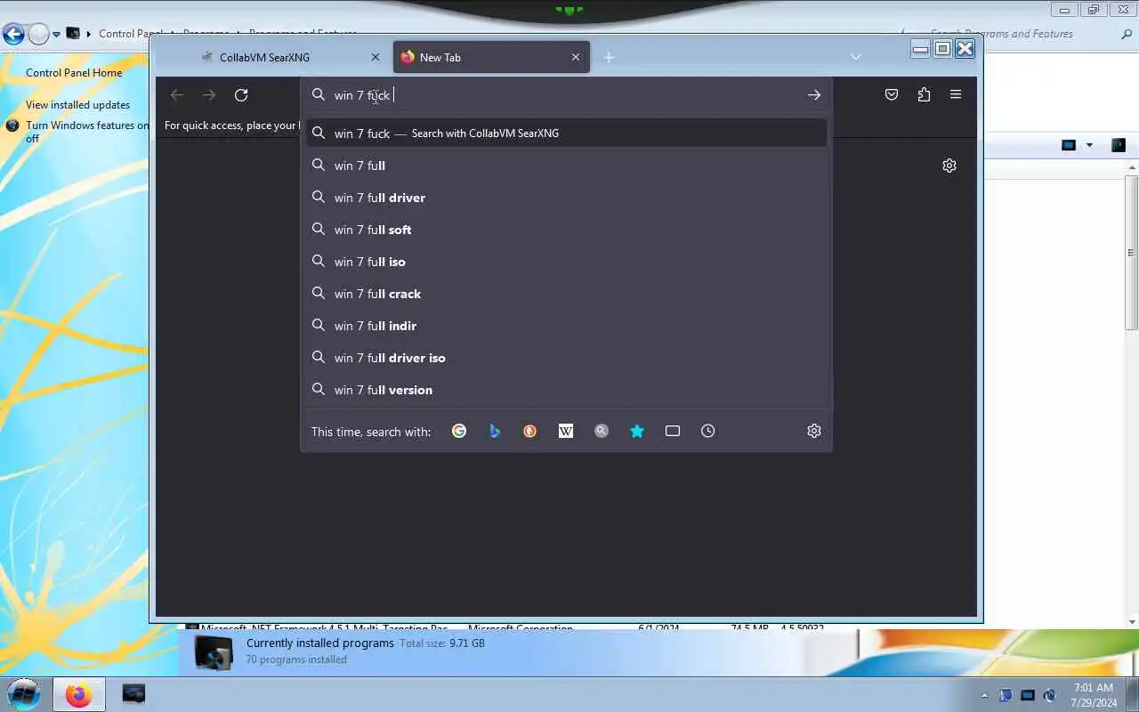
Task: Pick the 'win 7 full driver' suggestion
Action: [566, 198]
